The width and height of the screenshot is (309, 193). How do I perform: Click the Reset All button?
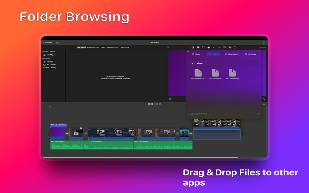coord(262,47)
